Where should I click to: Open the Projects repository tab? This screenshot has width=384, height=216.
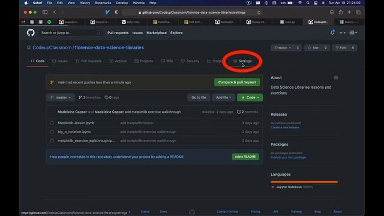144,61
